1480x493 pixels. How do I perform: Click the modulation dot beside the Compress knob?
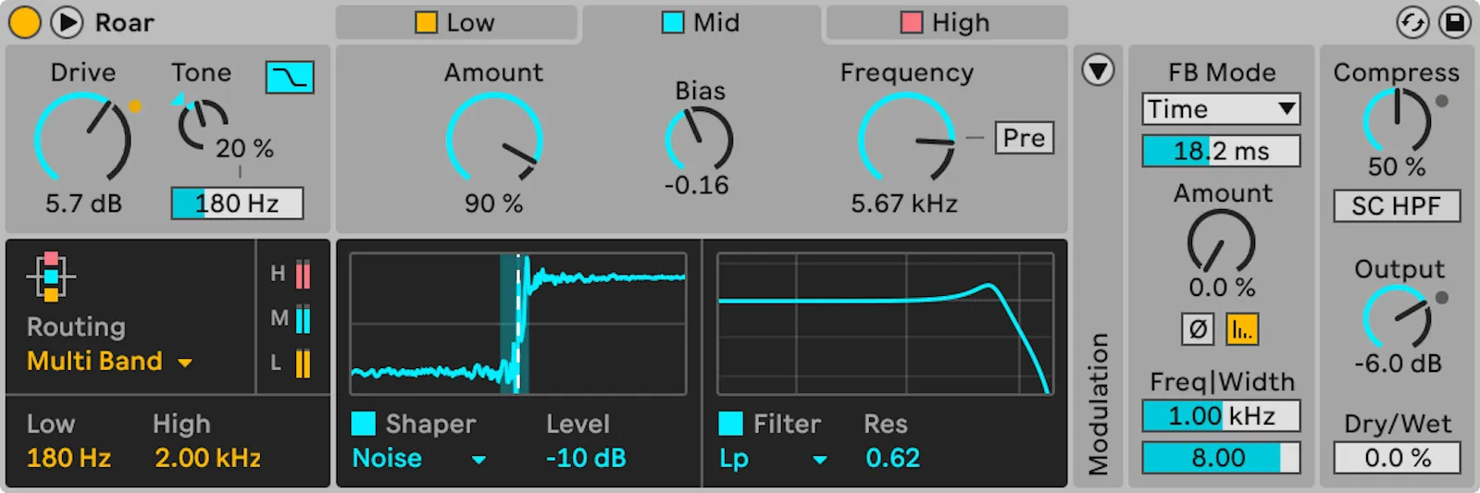point(1442,101)
